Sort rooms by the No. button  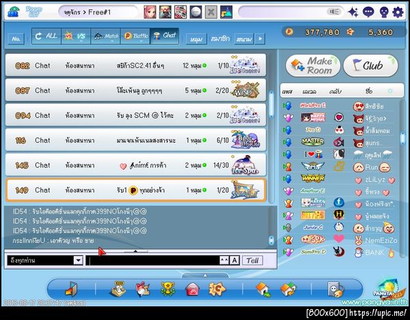point(16,39)
